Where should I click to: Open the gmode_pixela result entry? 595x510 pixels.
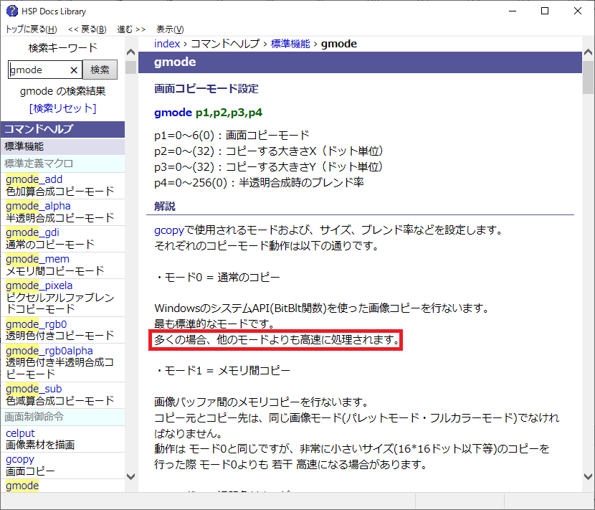click(39, 285)
